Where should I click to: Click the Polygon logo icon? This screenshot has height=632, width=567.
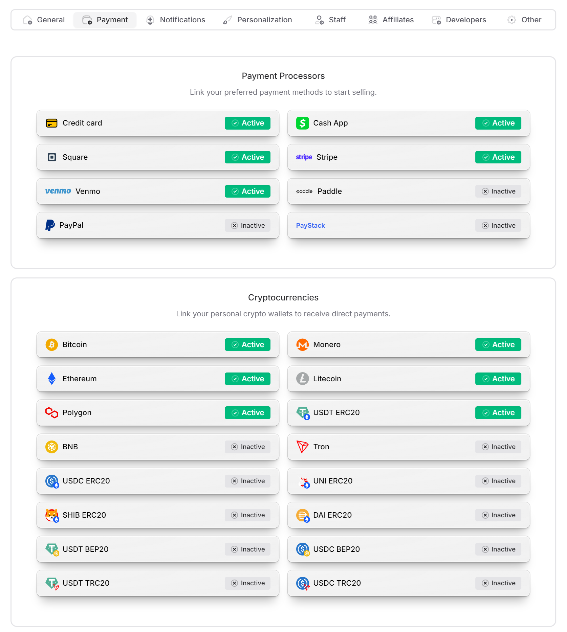[52, 412]
